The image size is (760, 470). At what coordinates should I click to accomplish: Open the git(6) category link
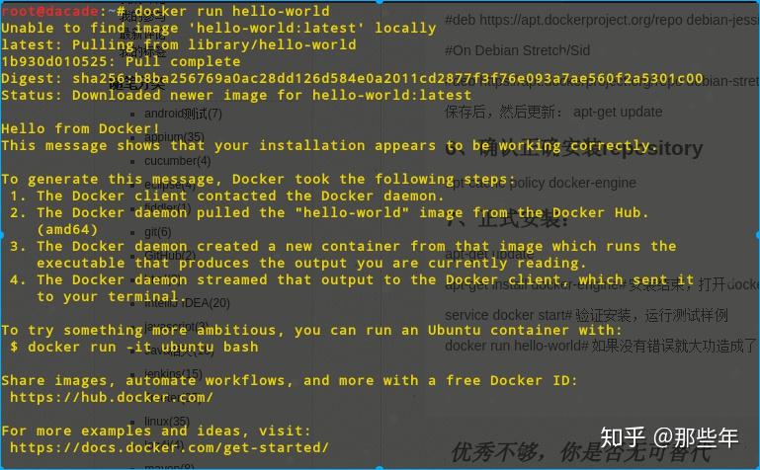point(157,232)
